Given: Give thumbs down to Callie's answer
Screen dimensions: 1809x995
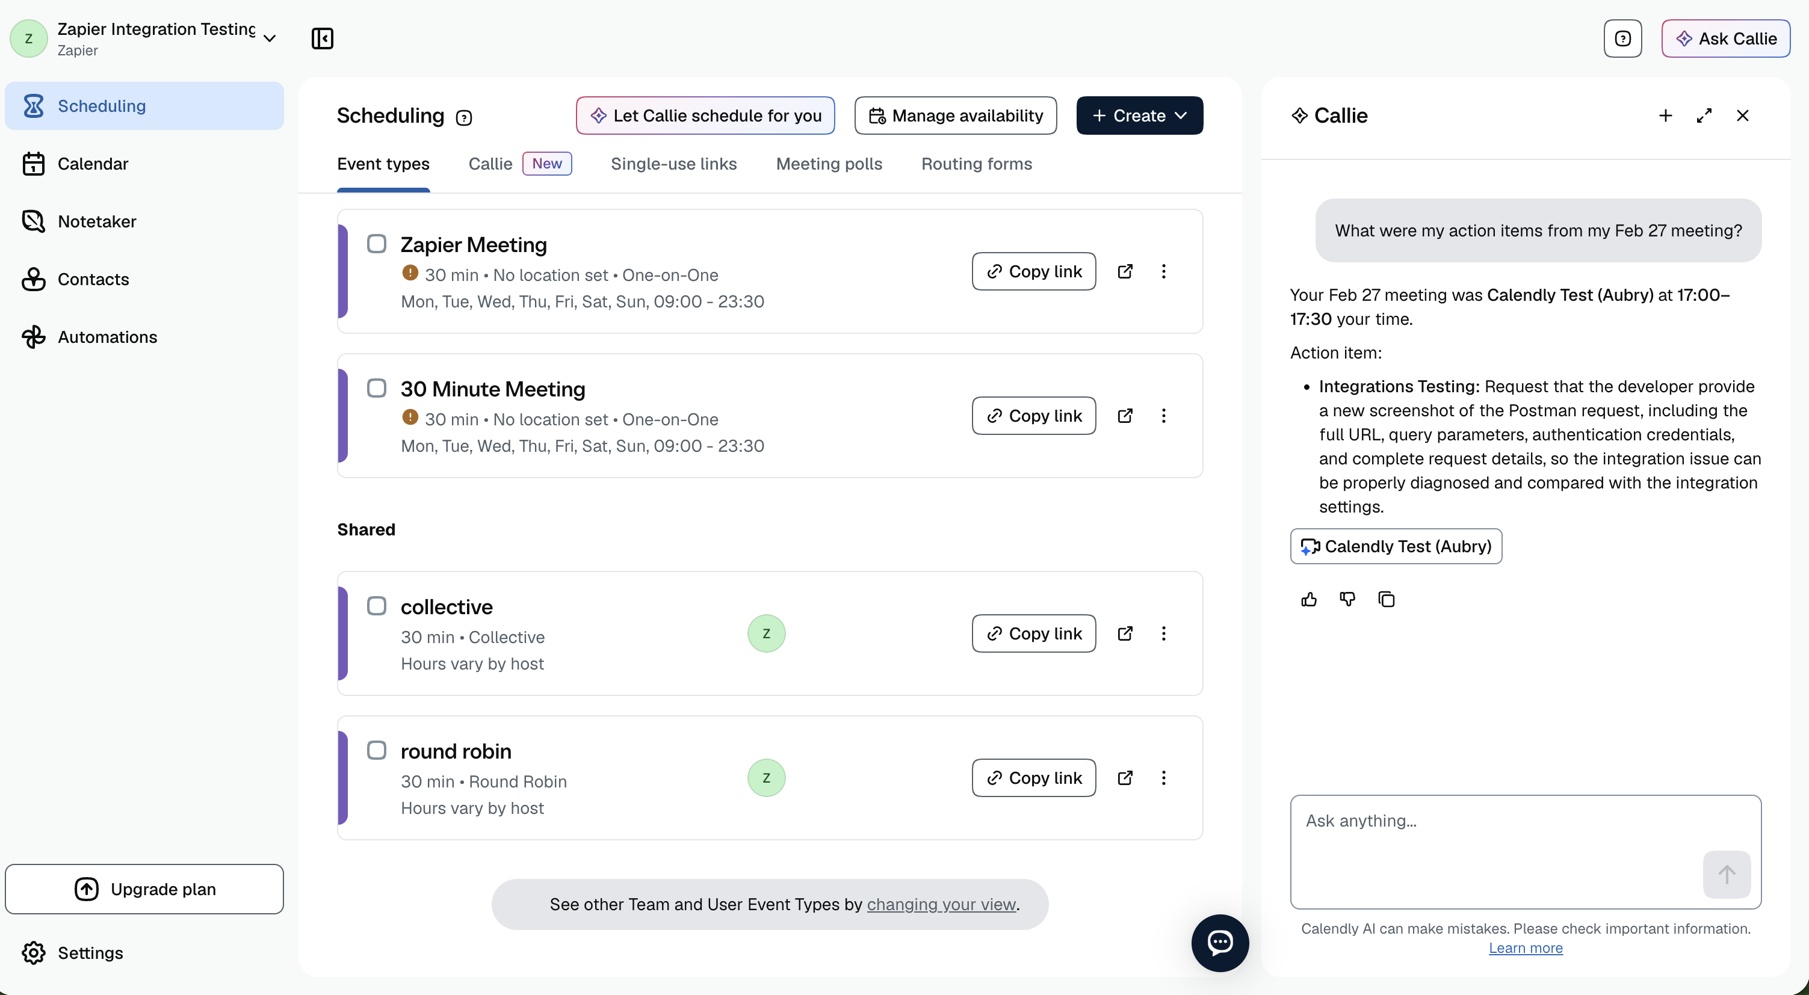Looking at the screenshot, I should [1347, 599].
